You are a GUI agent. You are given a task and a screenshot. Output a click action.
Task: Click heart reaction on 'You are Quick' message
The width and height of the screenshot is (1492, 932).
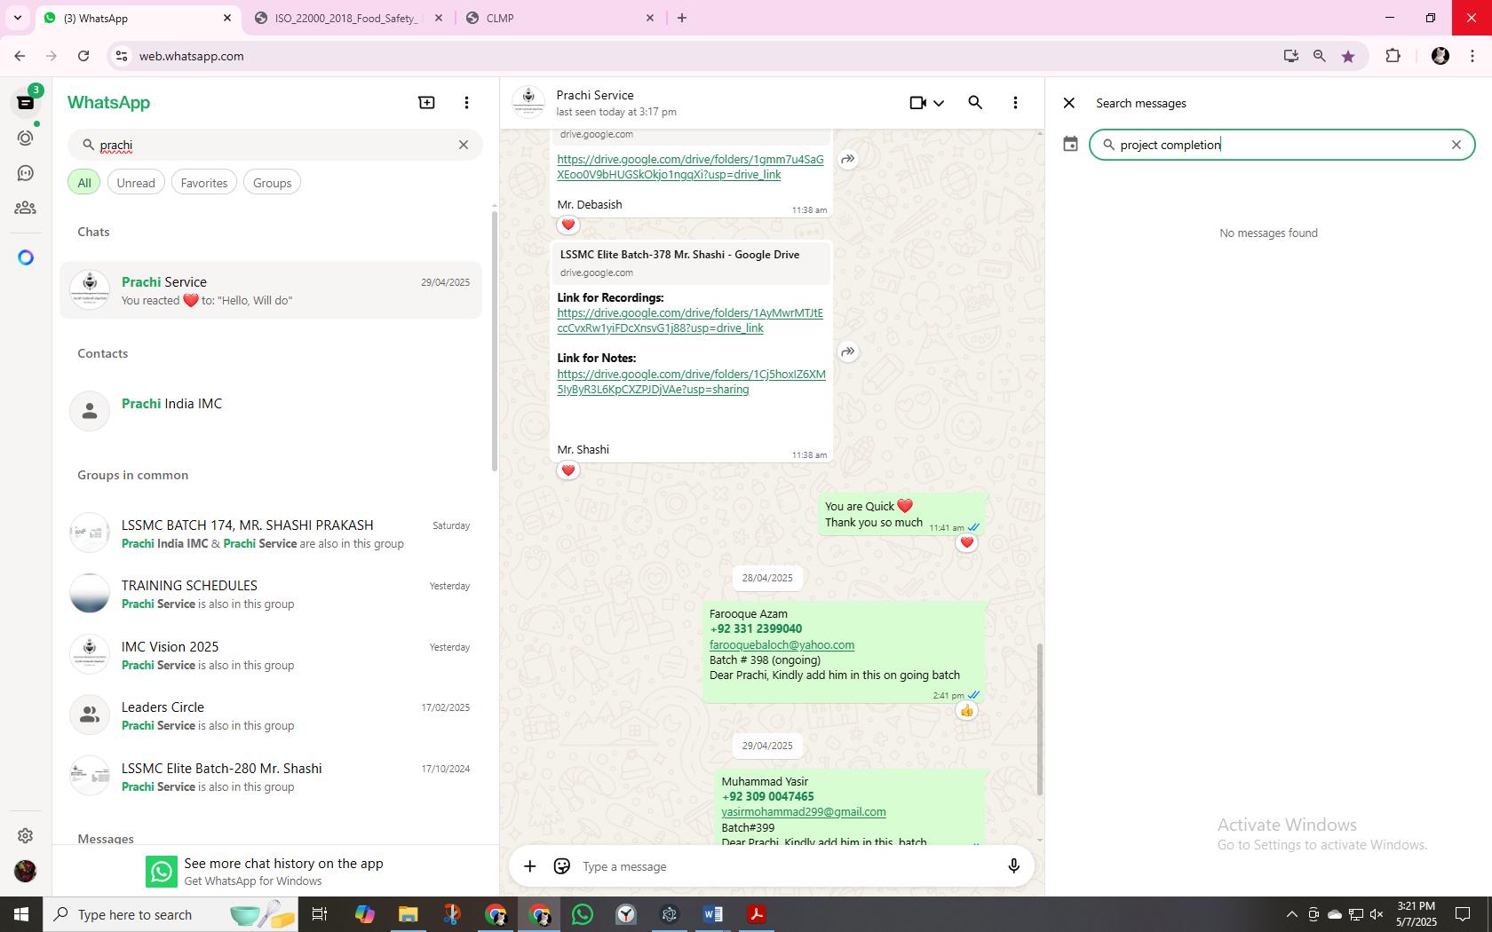(x=966, y=542)
